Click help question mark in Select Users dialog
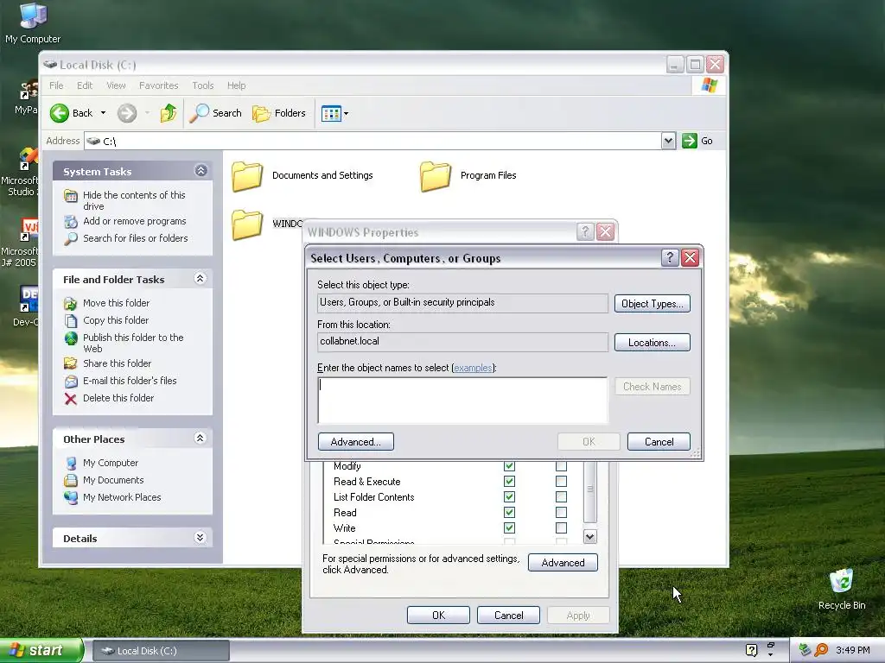The image size is (885, 663). [670, 258]
